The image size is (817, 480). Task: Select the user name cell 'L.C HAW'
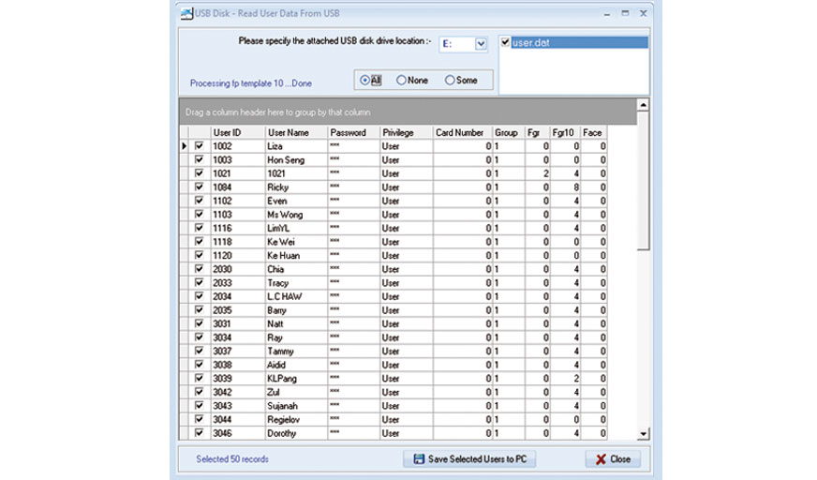pyautogui.click(x=296, y=296)
